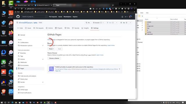
Task: Open Explore in the GitHub header
Action: pos(75,17)
